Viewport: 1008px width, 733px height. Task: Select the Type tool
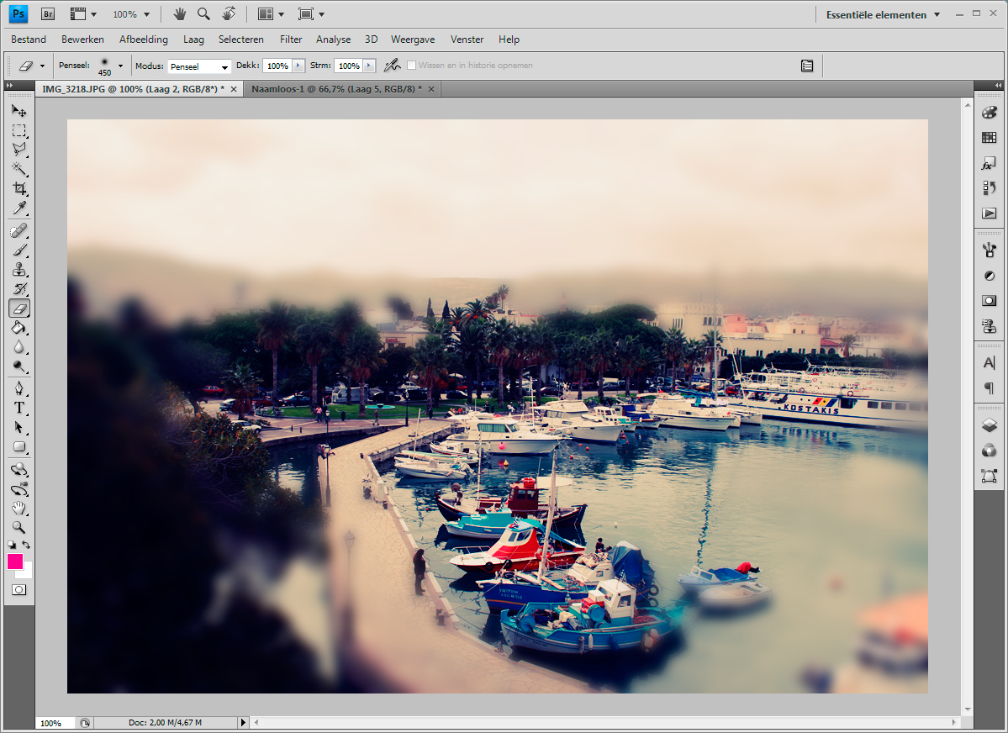tap(19, 408)
